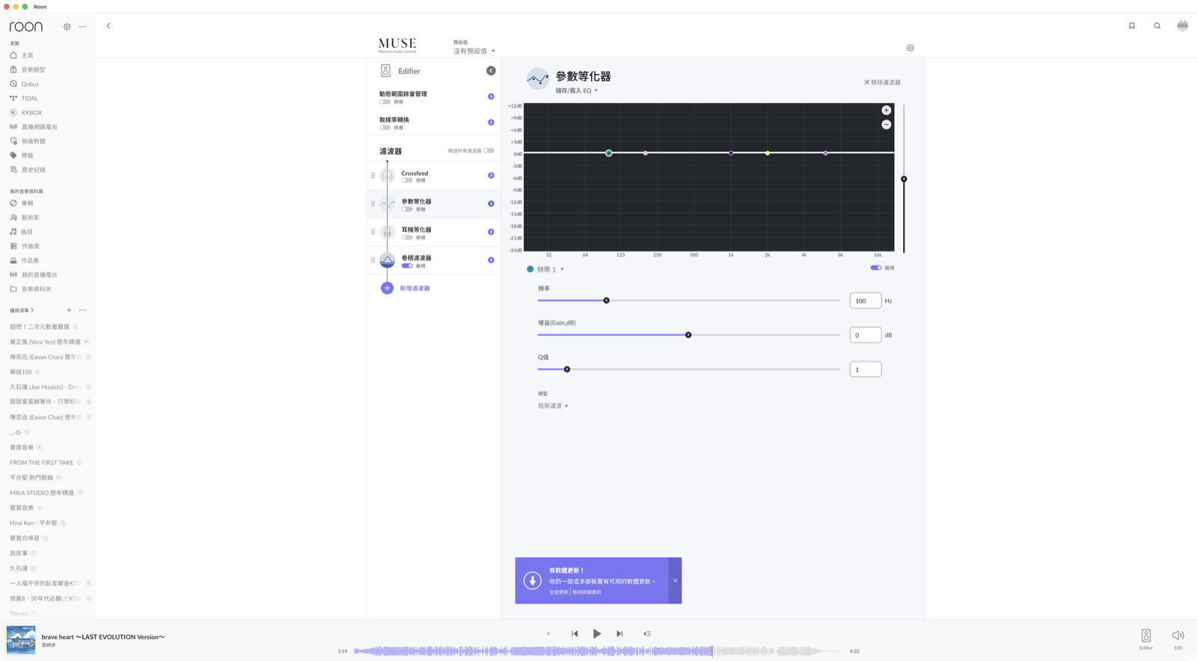Disable the 卷積濾波器 toggle
The height and width of the screenshot is (661, 1197).
pyautogui.click(x=407, y=265)
